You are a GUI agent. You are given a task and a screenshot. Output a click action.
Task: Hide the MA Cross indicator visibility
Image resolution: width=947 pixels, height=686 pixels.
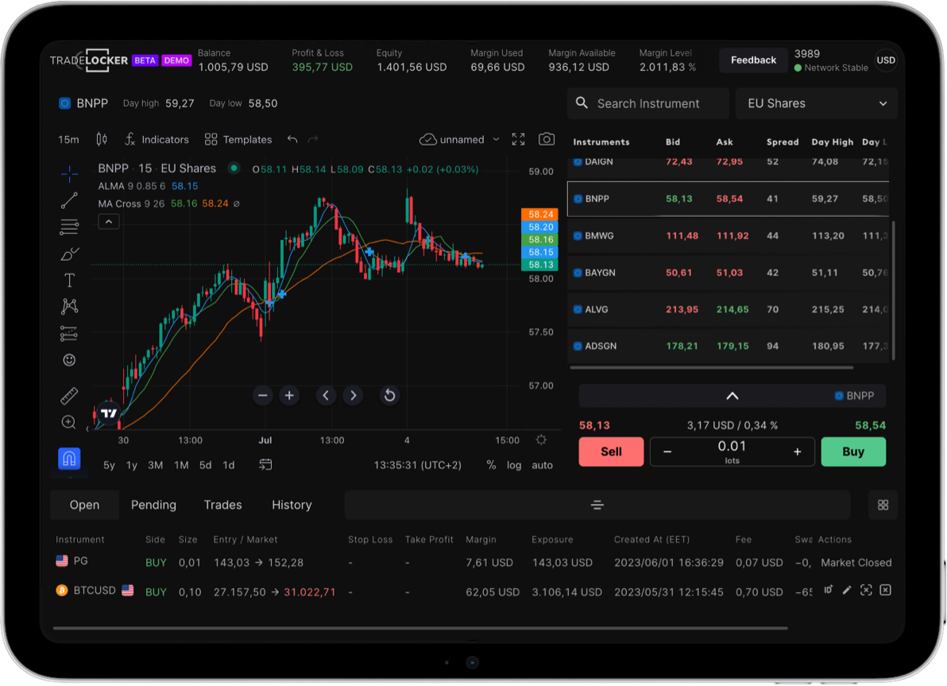(x=237, y=203)
